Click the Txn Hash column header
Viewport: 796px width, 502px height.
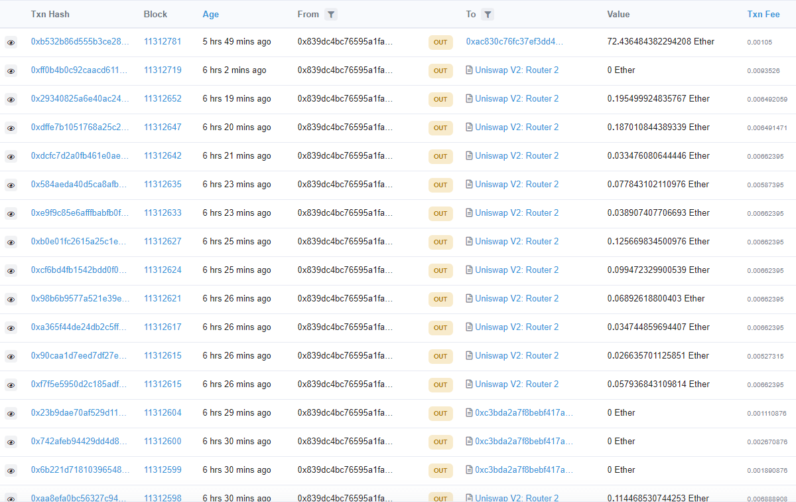click(x=50, y=14)
